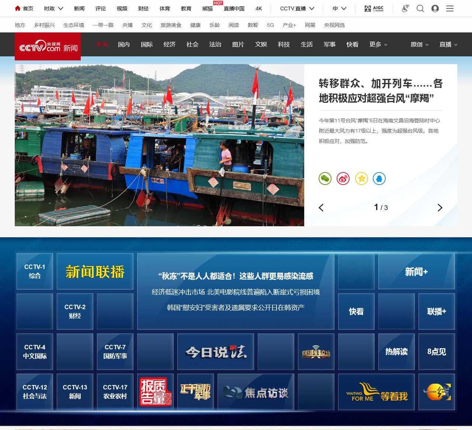The width and height of the screenshot is (472, 430).
Task: Select the 科技 news tab
Action: point(284,45)
